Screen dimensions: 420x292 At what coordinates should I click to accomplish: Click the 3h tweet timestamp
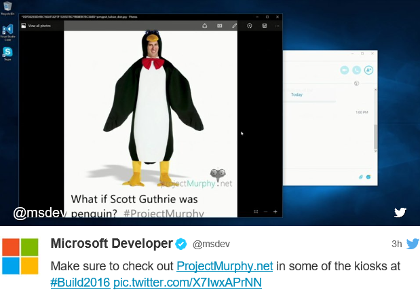[x=397, y=244]
